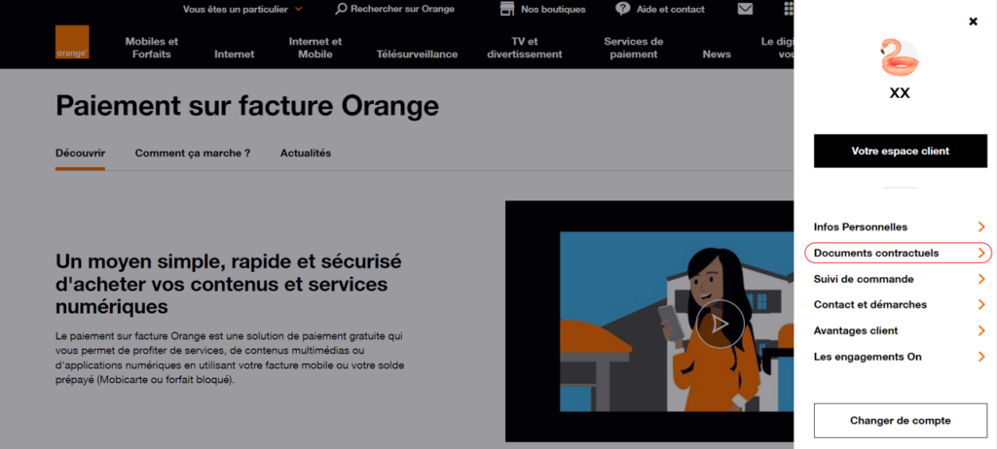Click Rechercher sur Orange search field
Screen dimensions: 997x449
tap(402, 9)
